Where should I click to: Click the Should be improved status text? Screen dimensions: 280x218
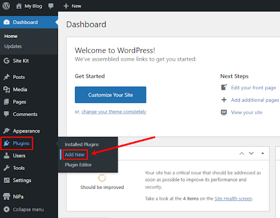102,187
